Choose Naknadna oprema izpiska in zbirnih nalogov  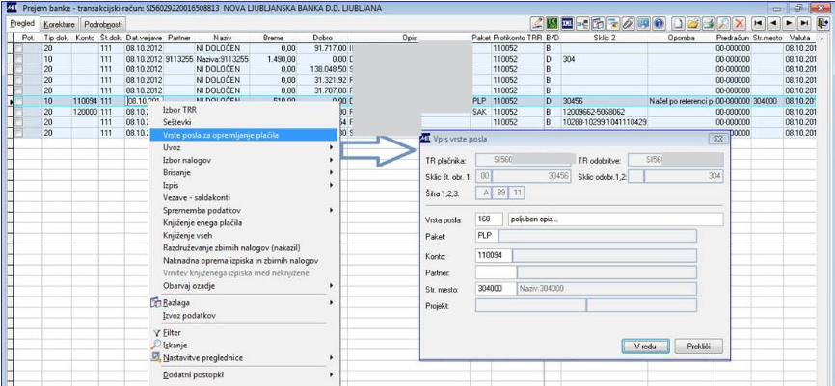[x=243, y=261]
